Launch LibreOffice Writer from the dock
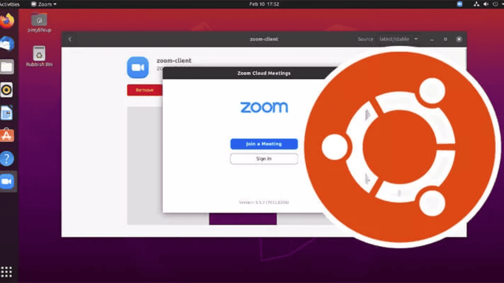This screenshot has width=504, height=283. [7, 113]
